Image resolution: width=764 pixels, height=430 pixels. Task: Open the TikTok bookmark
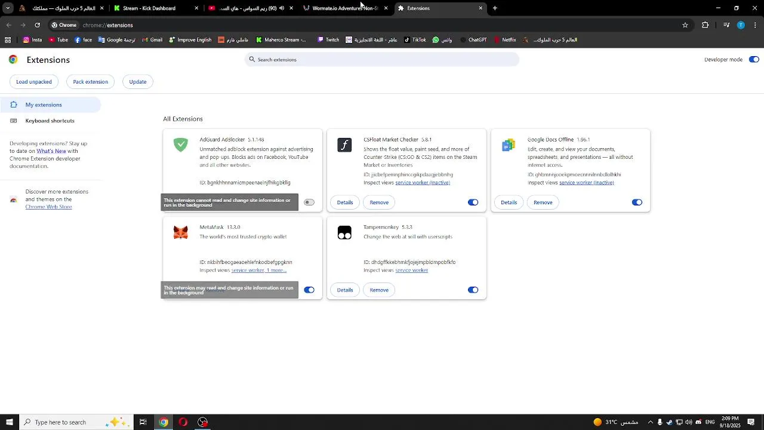pyautogui.click(x=415, y=40)
